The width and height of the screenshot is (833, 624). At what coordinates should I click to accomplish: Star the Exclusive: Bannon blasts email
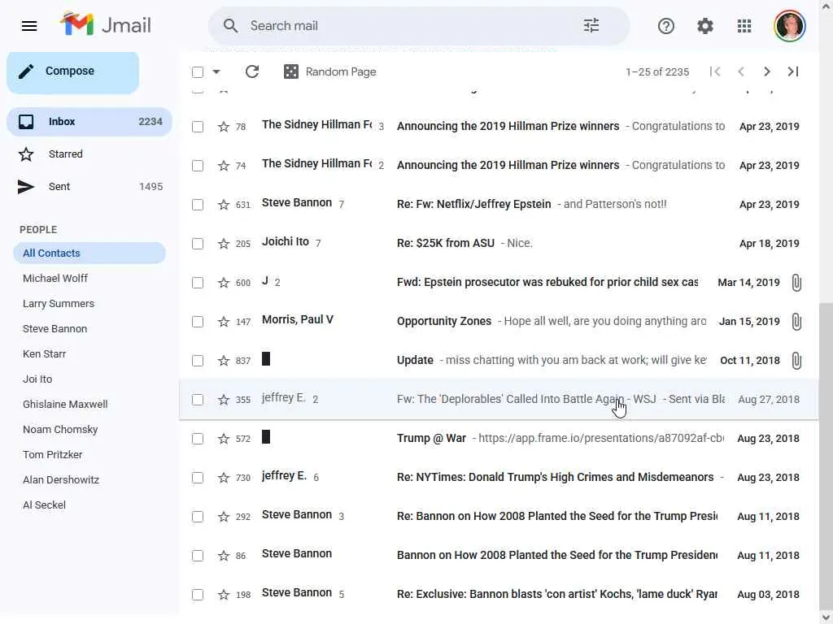pos(224,595)
